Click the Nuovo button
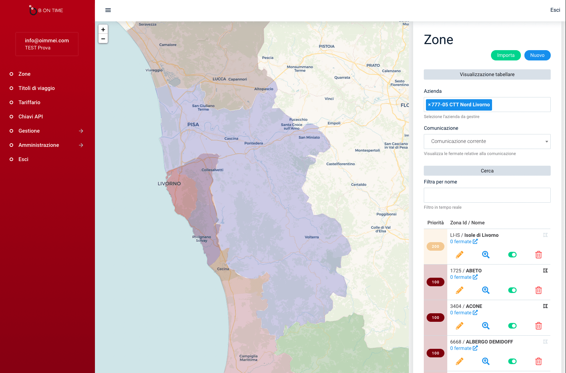This screenshot has height=373, width=566. point(537,55)
